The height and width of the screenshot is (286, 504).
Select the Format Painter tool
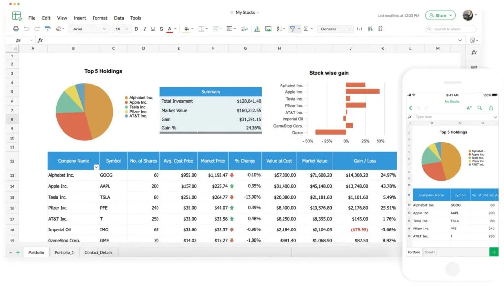[48, 29]
